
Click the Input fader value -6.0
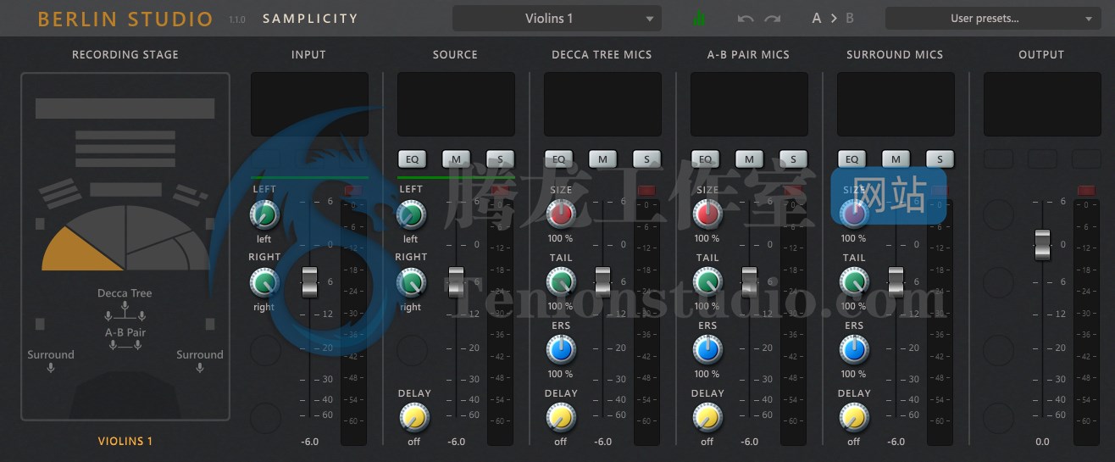(310, 442)
